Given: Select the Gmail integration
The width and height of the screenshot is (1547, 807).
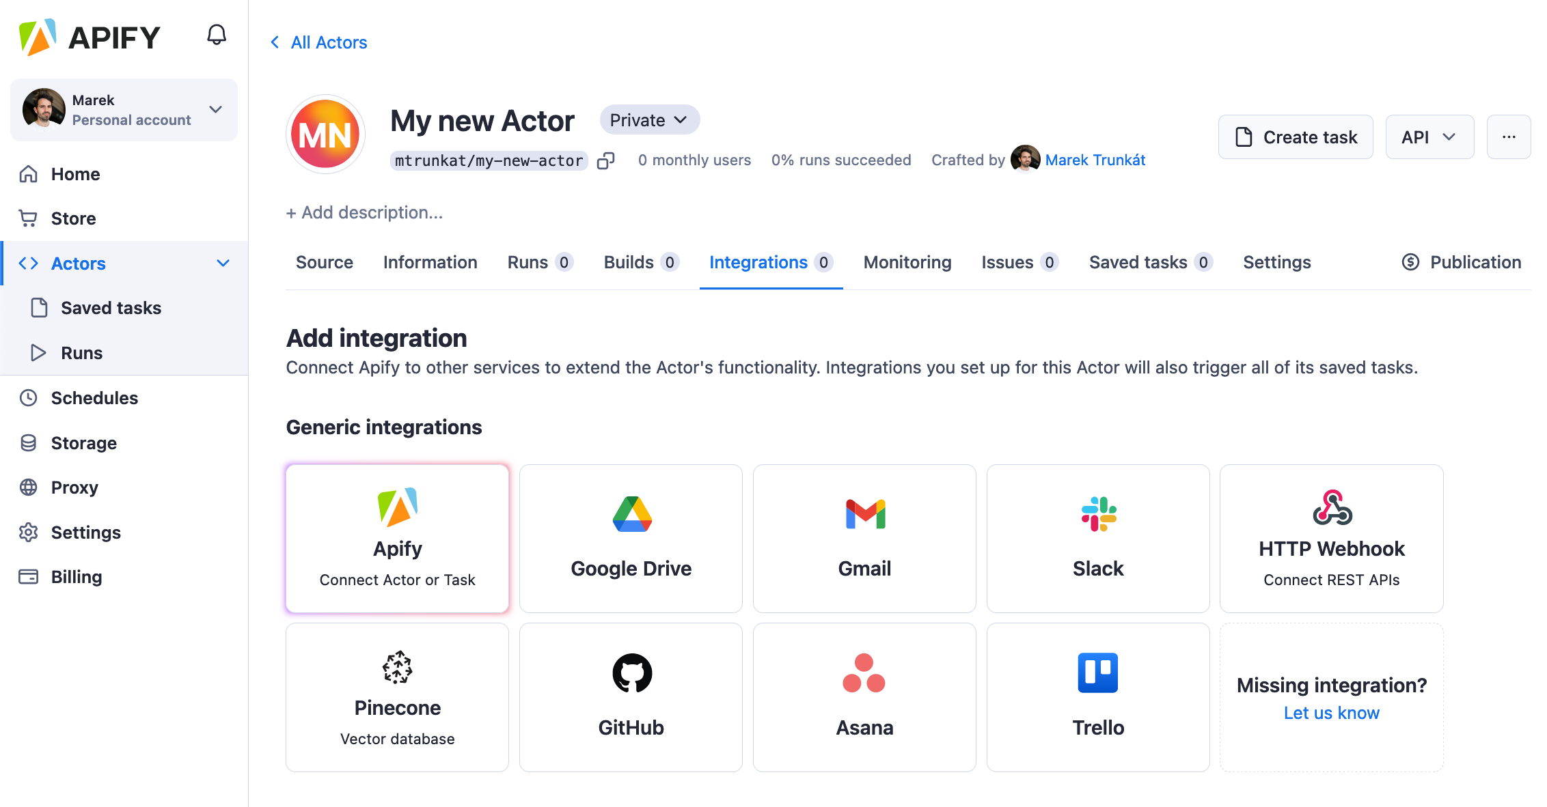Looking at the screenshot, I should point(864,538).
